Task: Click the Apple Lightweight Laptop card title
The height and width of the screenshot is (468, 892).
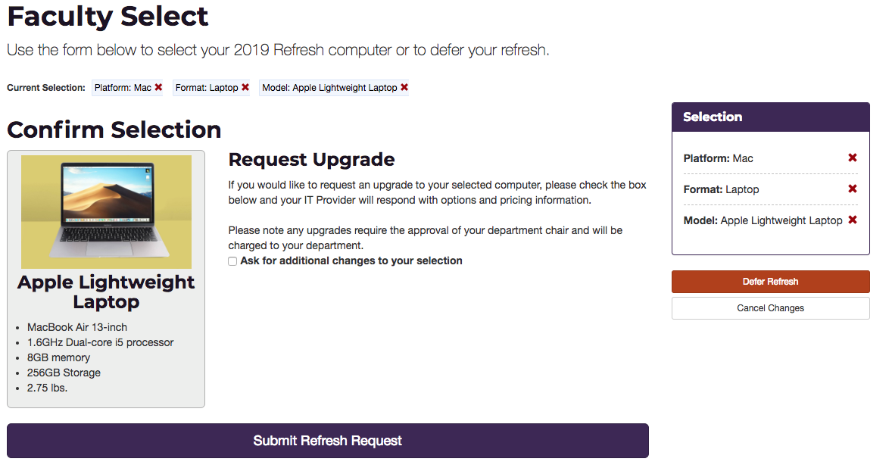Action: pos(106,292)
